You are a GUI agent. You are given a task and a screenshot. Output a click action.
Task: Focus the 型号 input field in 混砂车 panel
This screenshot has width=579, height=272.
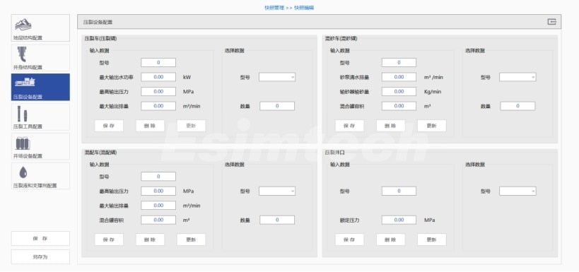(399, 63)
